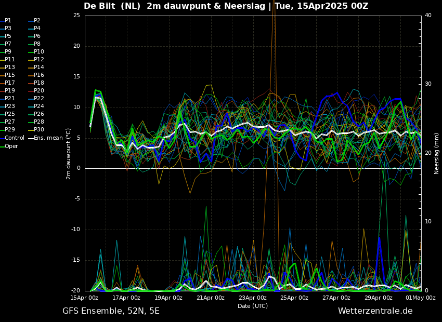This screenshot has height=322, width=442.
Task: Select the P2 legend label
Action: pyautogui.click(x=37, y=21)
